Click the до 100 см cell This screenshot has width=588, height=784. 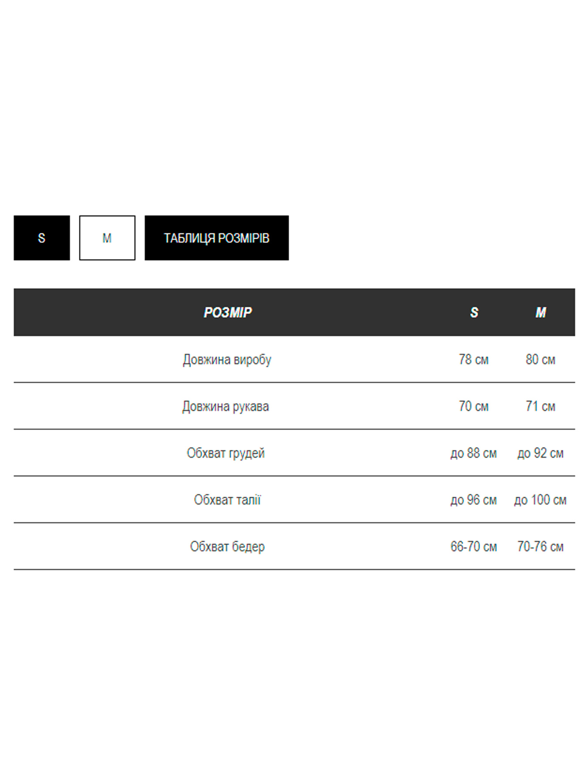[540, 500]
